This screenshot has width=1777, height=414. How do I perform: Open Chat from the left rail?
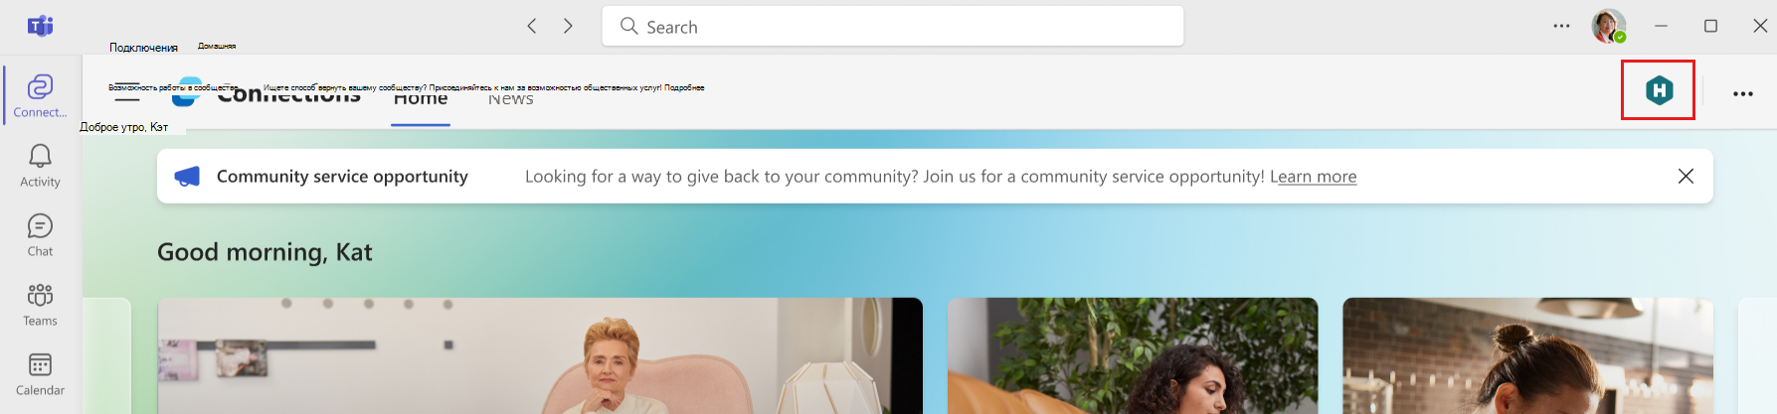tap(40, 235)
